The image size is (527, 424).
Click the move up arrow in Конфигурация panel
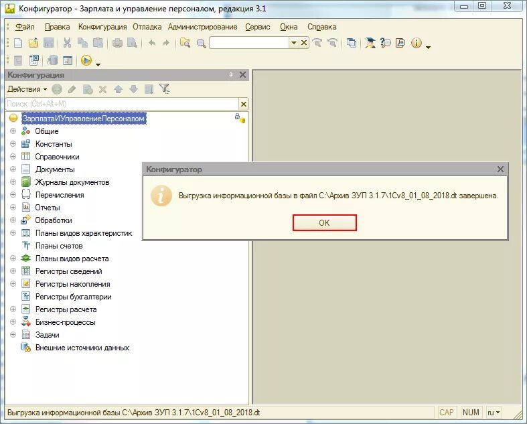coord(118,89)
